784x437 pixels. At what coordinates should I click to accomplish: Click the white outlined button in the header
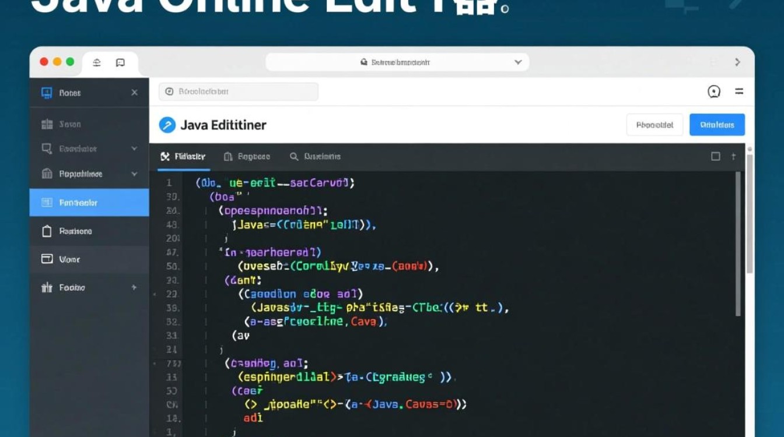click(654, 125)
